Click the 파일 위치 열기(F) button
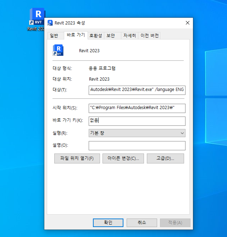 point(77,158)
